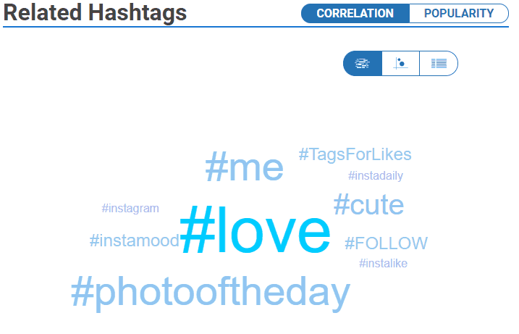Select the POPULARITY toggle option
Image resolution: width=519 pixels, height=334 pixels.
click(x=459, y=13)
